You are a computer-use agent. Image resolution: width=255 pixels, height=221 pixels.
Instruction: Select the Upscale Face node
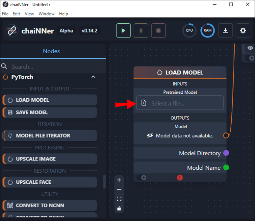point(50,182)
